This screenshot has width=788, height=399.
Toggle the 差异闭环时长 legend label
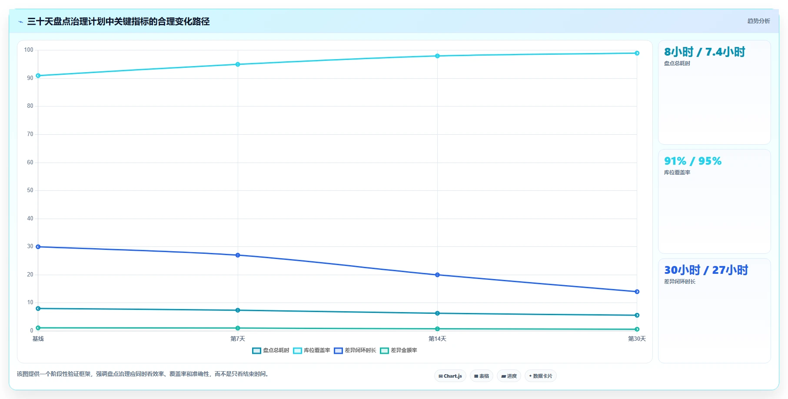pyautogui.click(x=360, y=350)
